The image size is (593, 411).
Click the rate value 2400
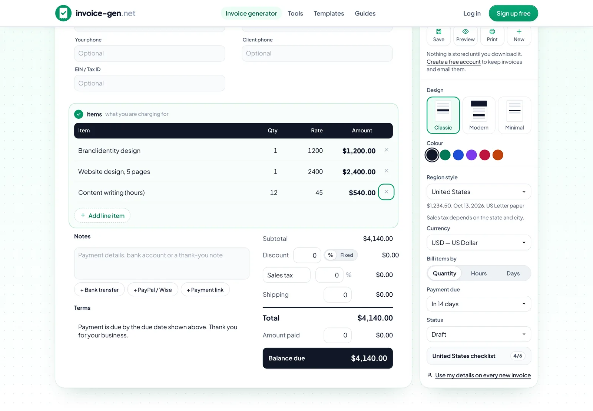(315, 172)
